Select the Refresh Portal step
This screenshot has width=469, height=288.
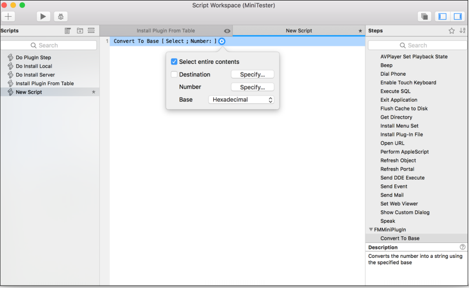coord(397,169)
